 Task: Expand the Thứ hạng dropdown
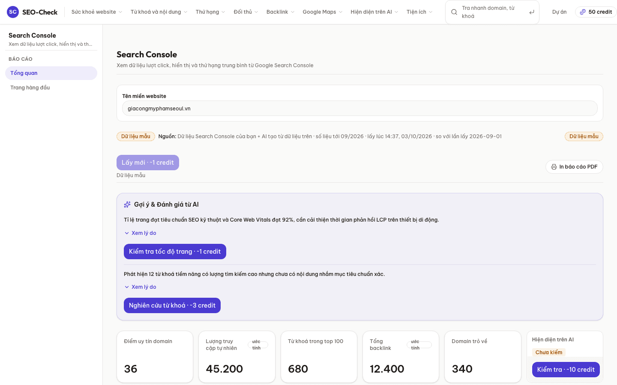tap(210, 12)
